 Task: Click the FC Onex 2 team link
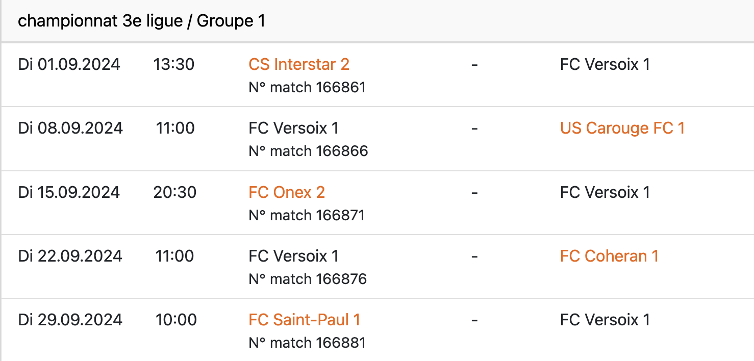(287, 192)
